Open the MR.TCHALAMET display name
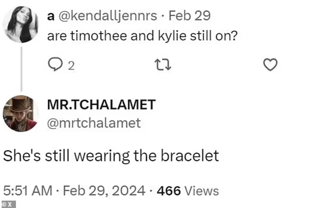Viewport: 320px width, 208px height. tap(101, 105)
